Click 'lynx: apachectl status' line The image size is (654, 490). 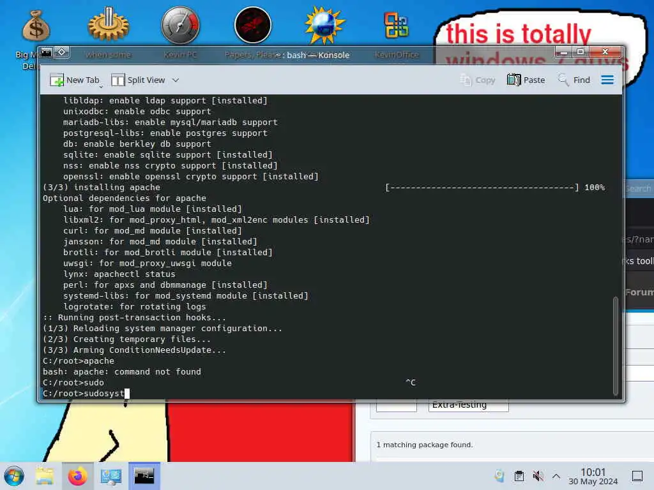(x=119, y=274)
